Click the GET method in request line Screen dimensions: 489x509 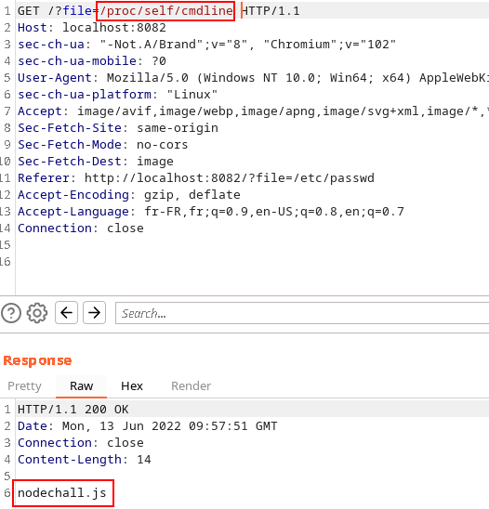click(x=29, y=11)
